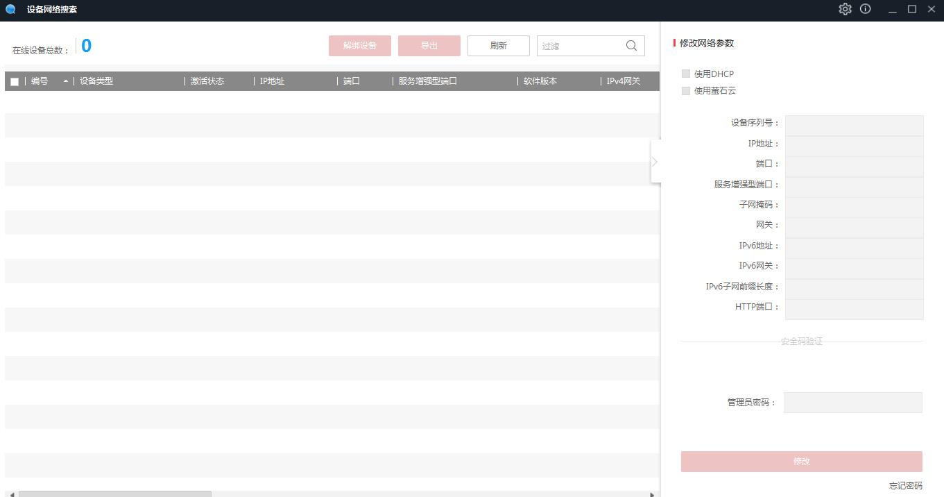Sort by IP地址 column header
The width and height of the screenshot is (944, 497).
pos(272,81)
